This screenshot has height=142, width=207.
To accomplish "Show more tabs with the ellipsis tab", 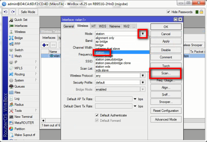I will 134,26.
